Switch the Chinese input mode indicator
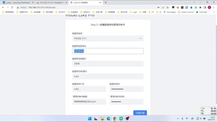 [x=187, y=119]
